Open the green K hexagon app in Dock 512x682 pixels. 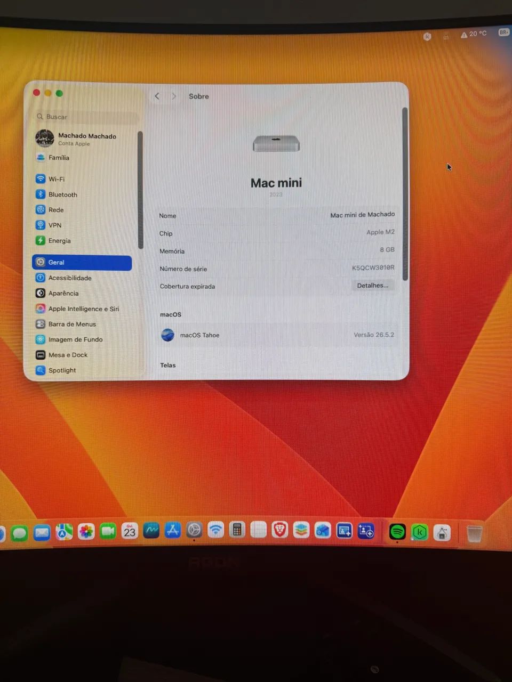pyautogui.click(x=420, y=532)
